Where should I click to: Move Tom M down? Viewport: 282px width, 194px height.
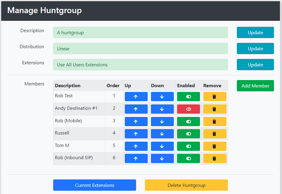[x=162, y=146]
